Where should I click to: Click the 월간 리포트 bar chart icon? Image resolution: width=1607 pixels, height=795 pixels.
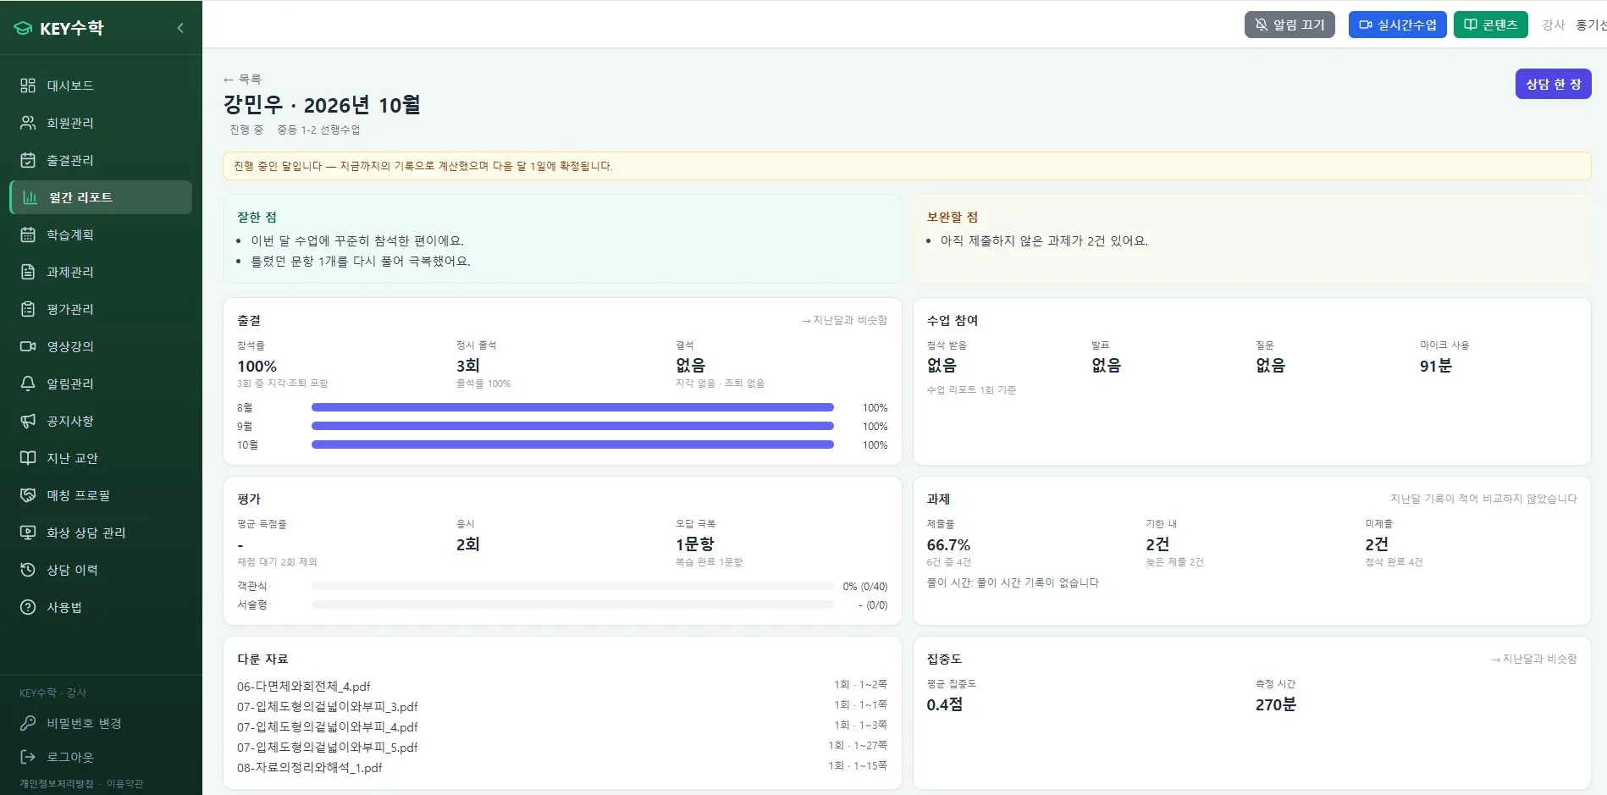[x=30, y=197]
